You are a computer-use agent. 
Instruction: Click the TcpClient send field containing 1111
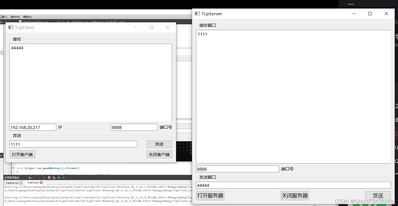tap(73, 144)
